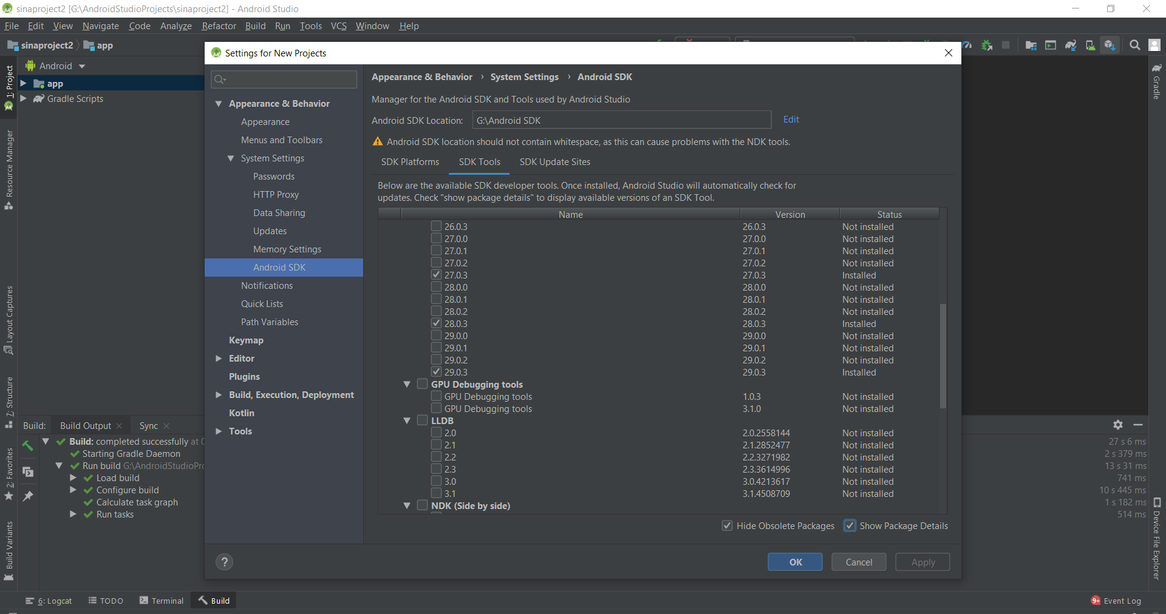Viewport: 1166px width, 614px height.
Task: Click the Edit link for SDK location
Action: coord(791,120)
